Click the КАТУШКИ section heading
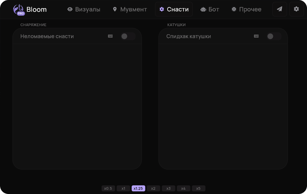 point(176,25)
